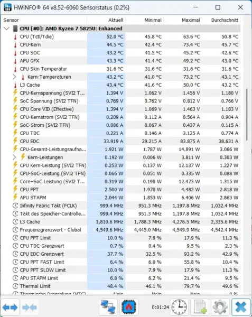252x317 pixels.
Task: Click the 49.6 % average Thermal Limit value
Action: pyautogui.click(x=230, y=286)
